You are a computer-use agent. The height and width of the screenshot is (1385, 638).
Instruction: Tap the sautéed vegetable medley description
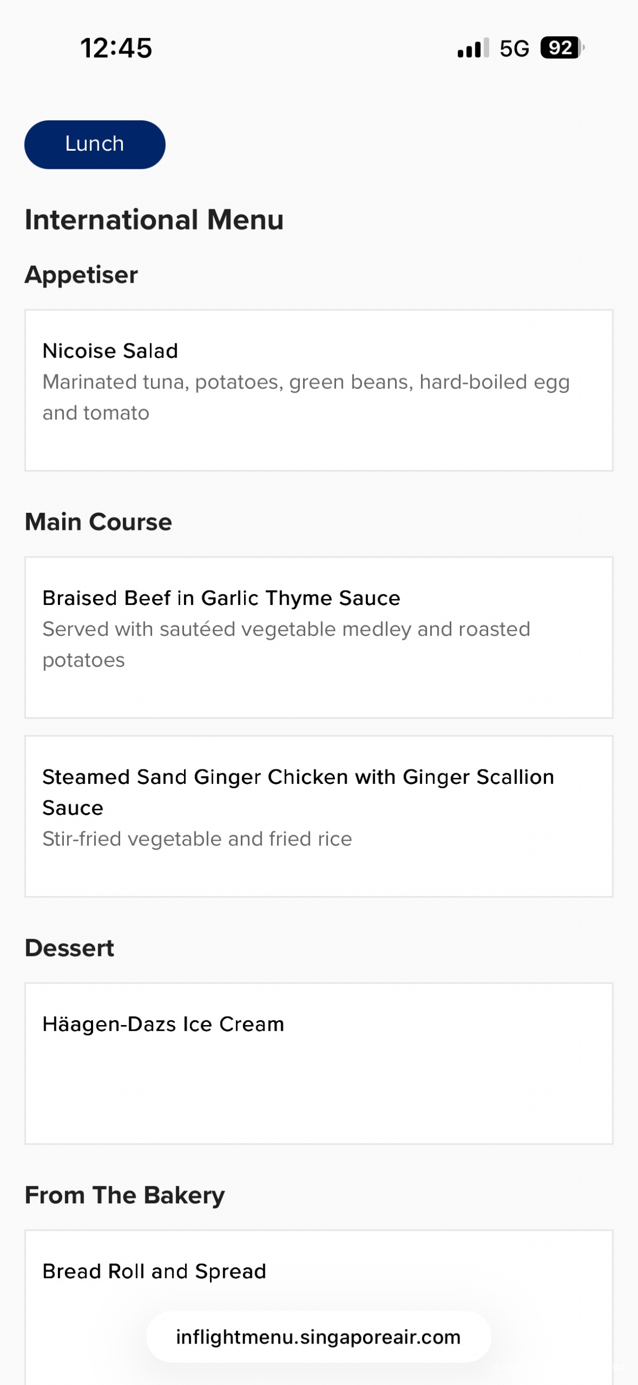pos(286,644)
